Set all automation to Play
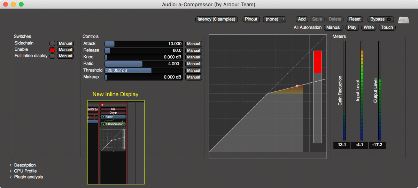 tap(352, 27)
